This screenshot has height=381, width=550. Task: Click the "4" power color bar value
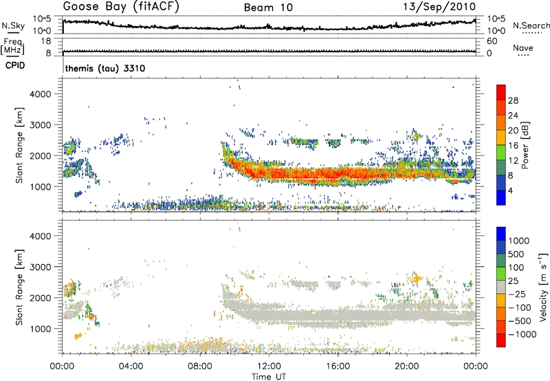click(510, 190)
